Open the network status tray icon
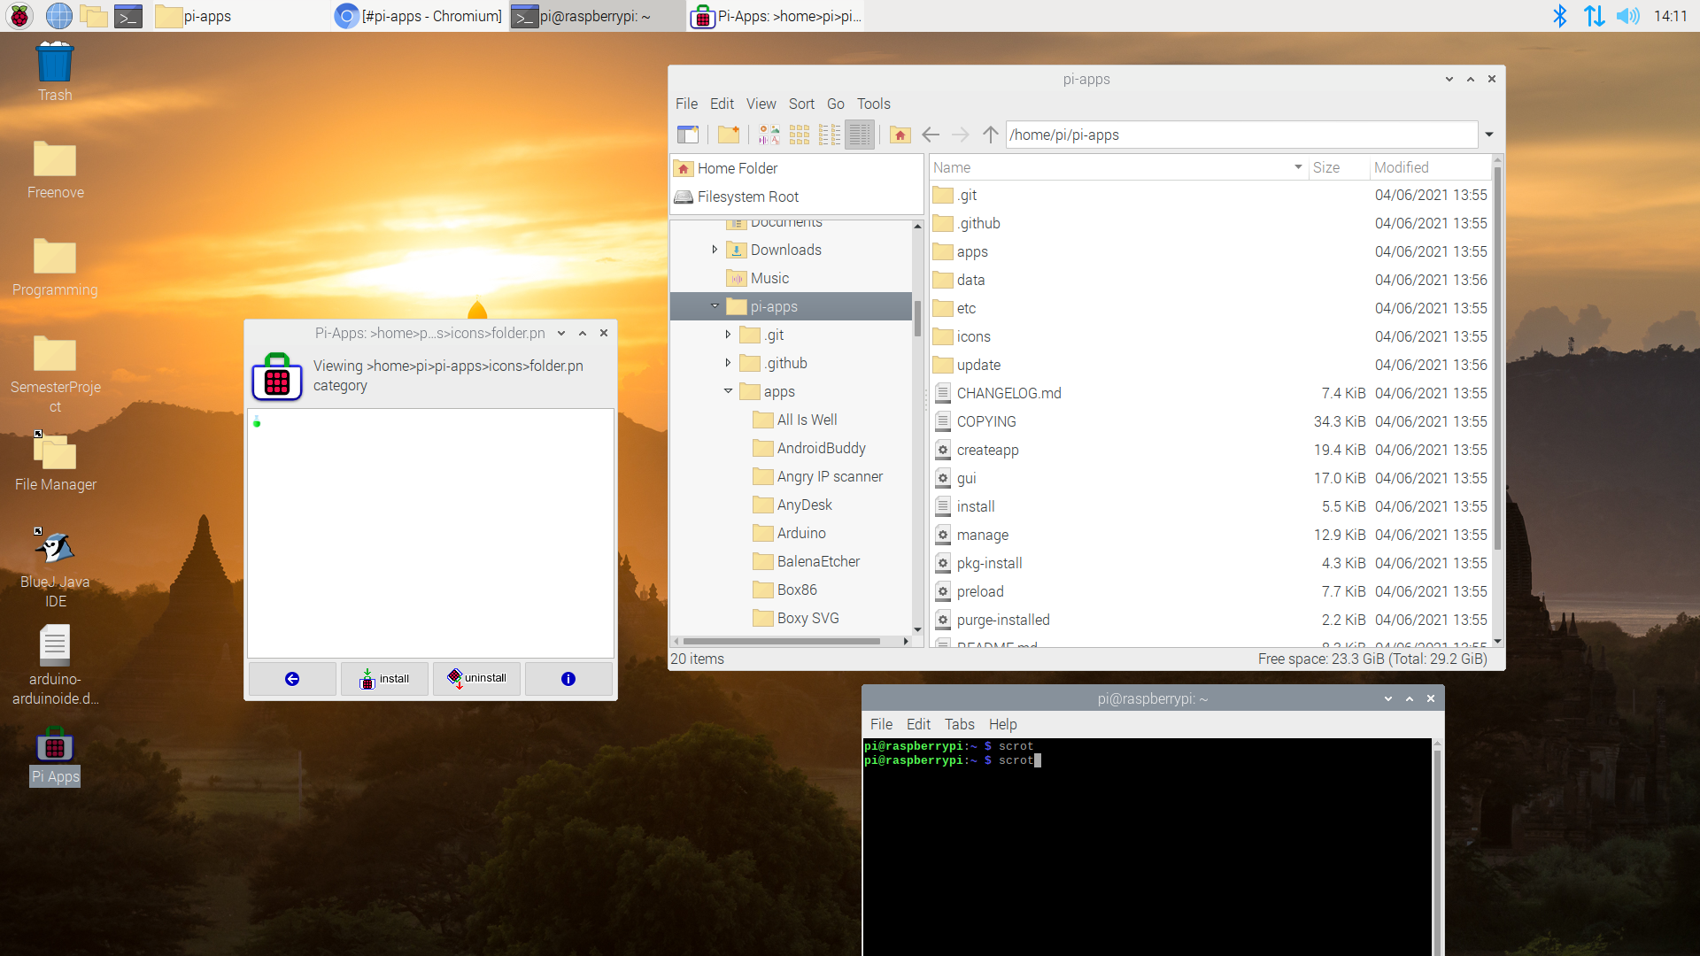Viewport: 1700px width, 956px height. (1594, 16)
